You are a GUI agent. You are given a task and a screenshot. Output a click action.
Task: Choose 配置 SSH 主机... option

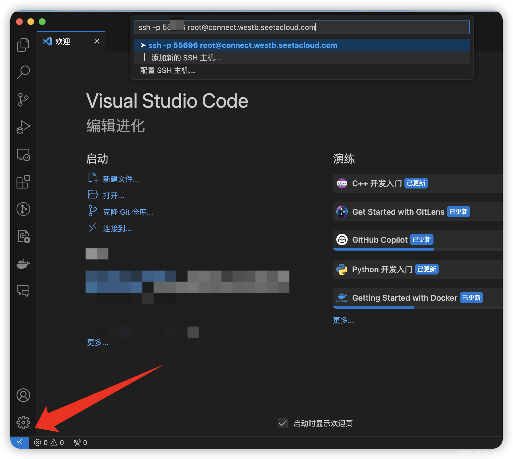[x=302, y=70]
